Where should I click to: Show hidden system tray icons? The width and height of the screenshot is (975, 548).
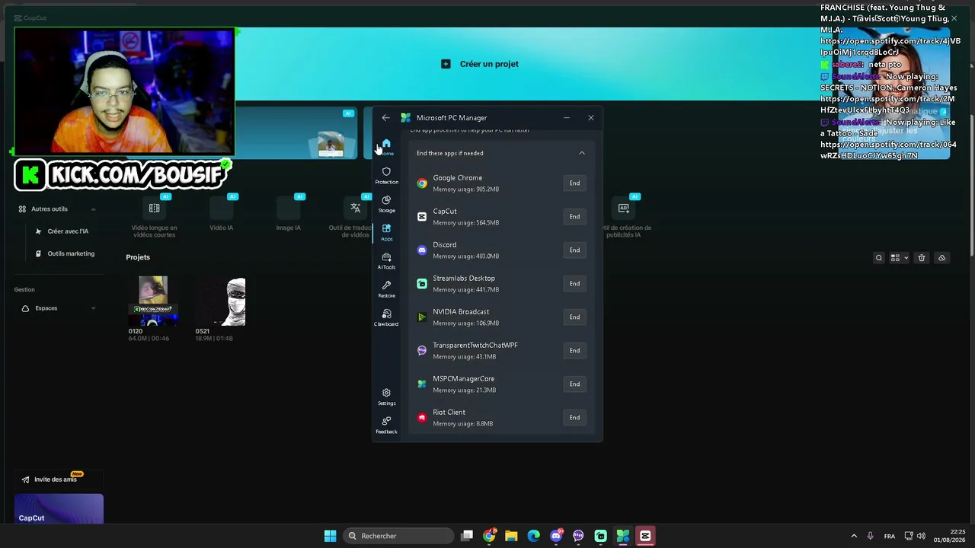tap(854, 536)
